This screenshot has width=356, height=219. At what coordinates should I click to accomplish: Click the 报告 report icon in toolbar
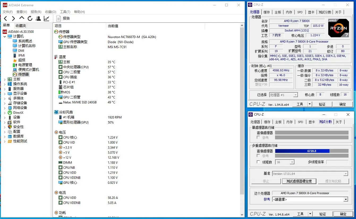(59, 18)
